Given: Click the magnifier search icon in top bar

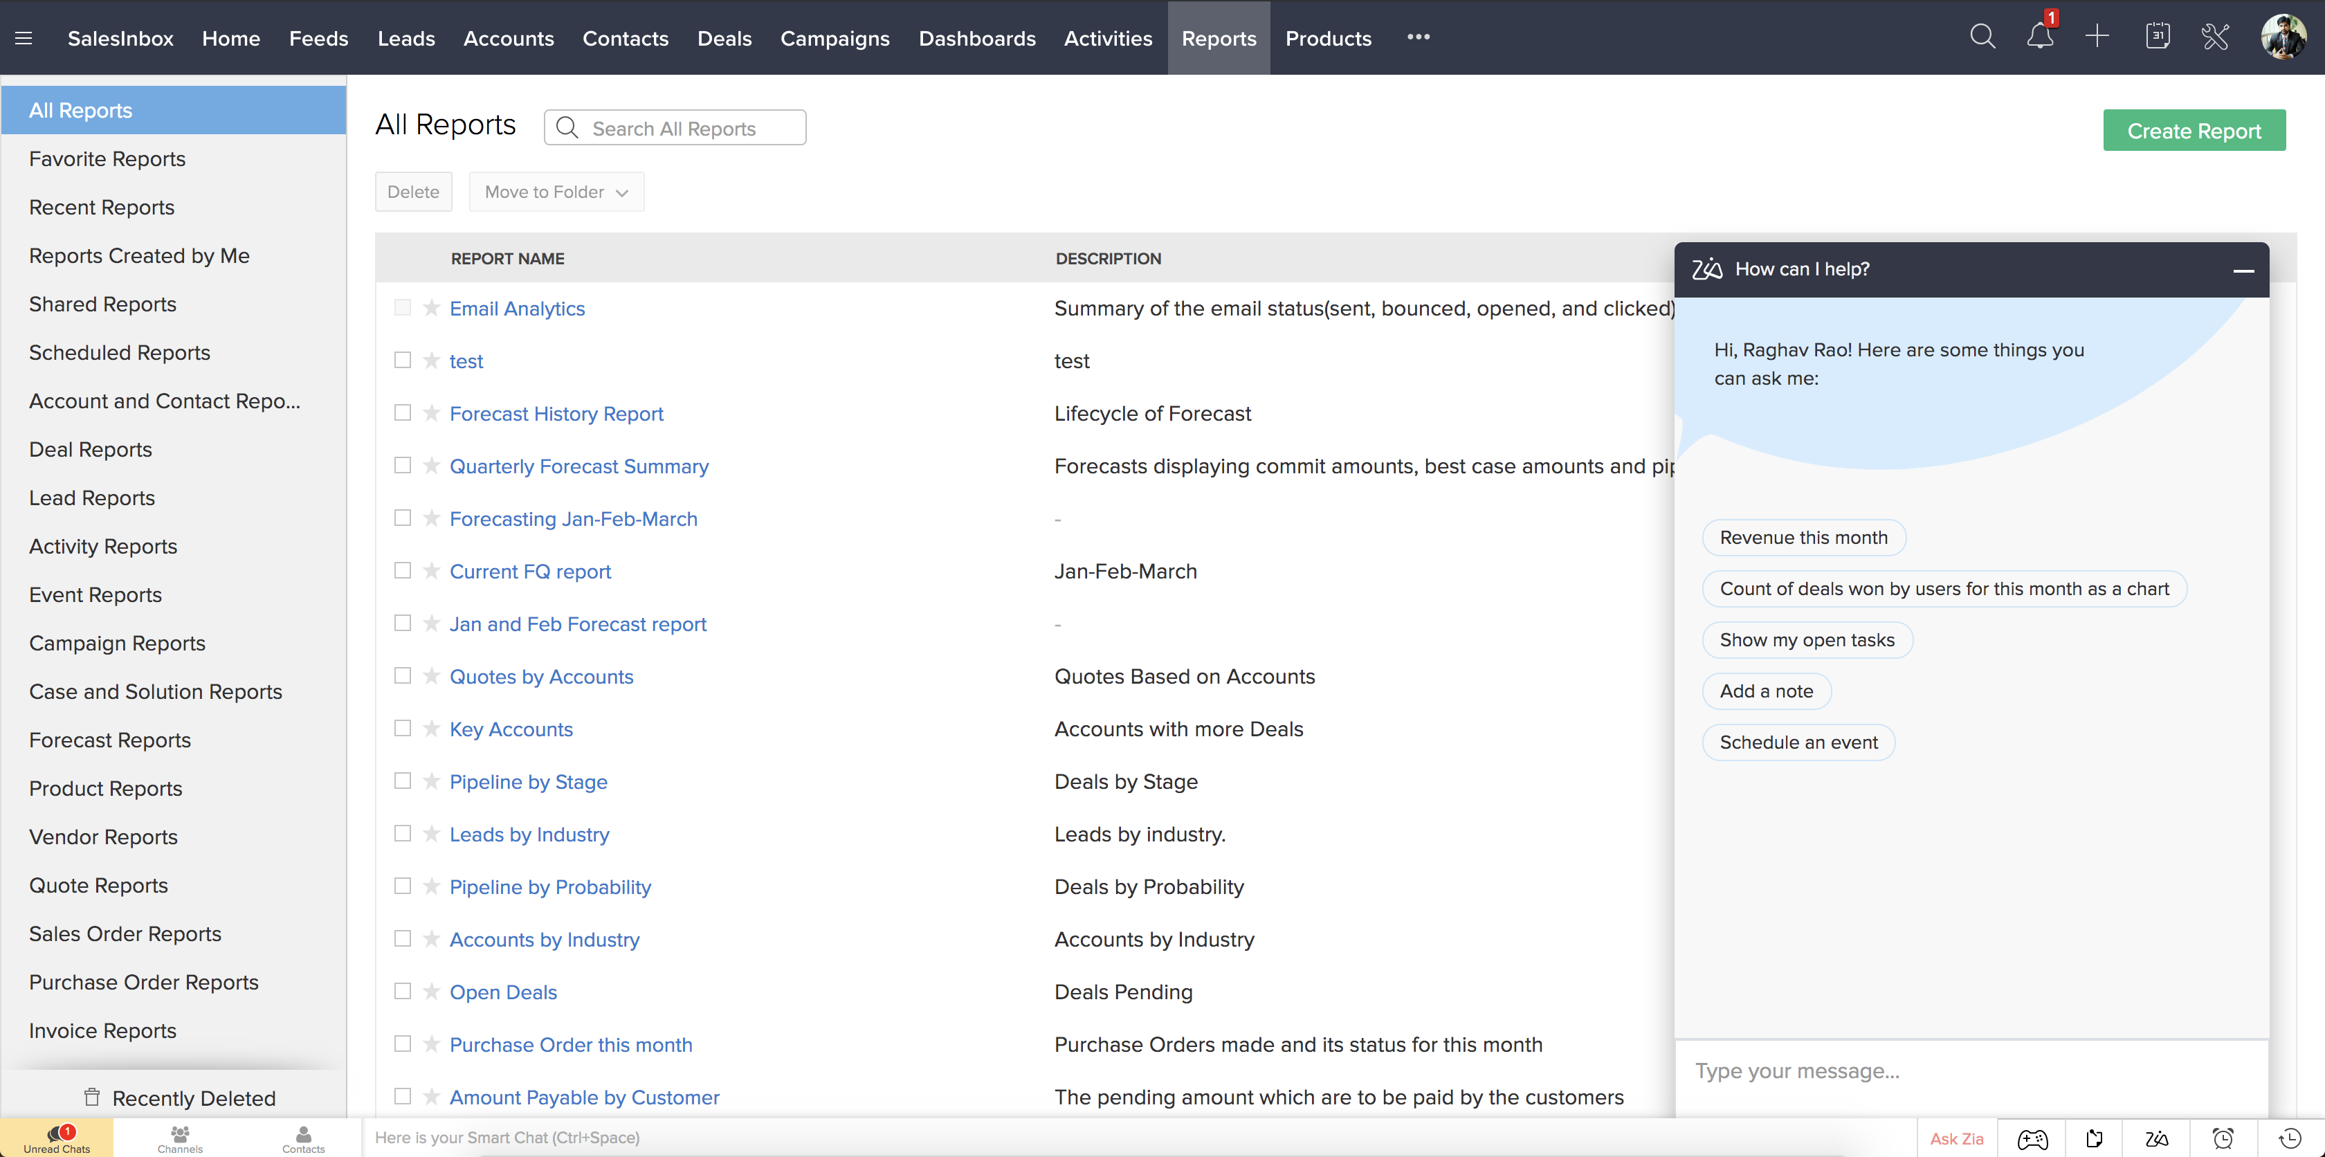Looking at the screenshot, I should [x=1982, y=37].
